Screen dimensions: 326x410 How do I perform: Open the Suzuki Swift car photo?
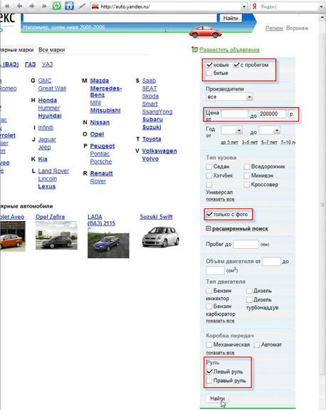(161, 237)
